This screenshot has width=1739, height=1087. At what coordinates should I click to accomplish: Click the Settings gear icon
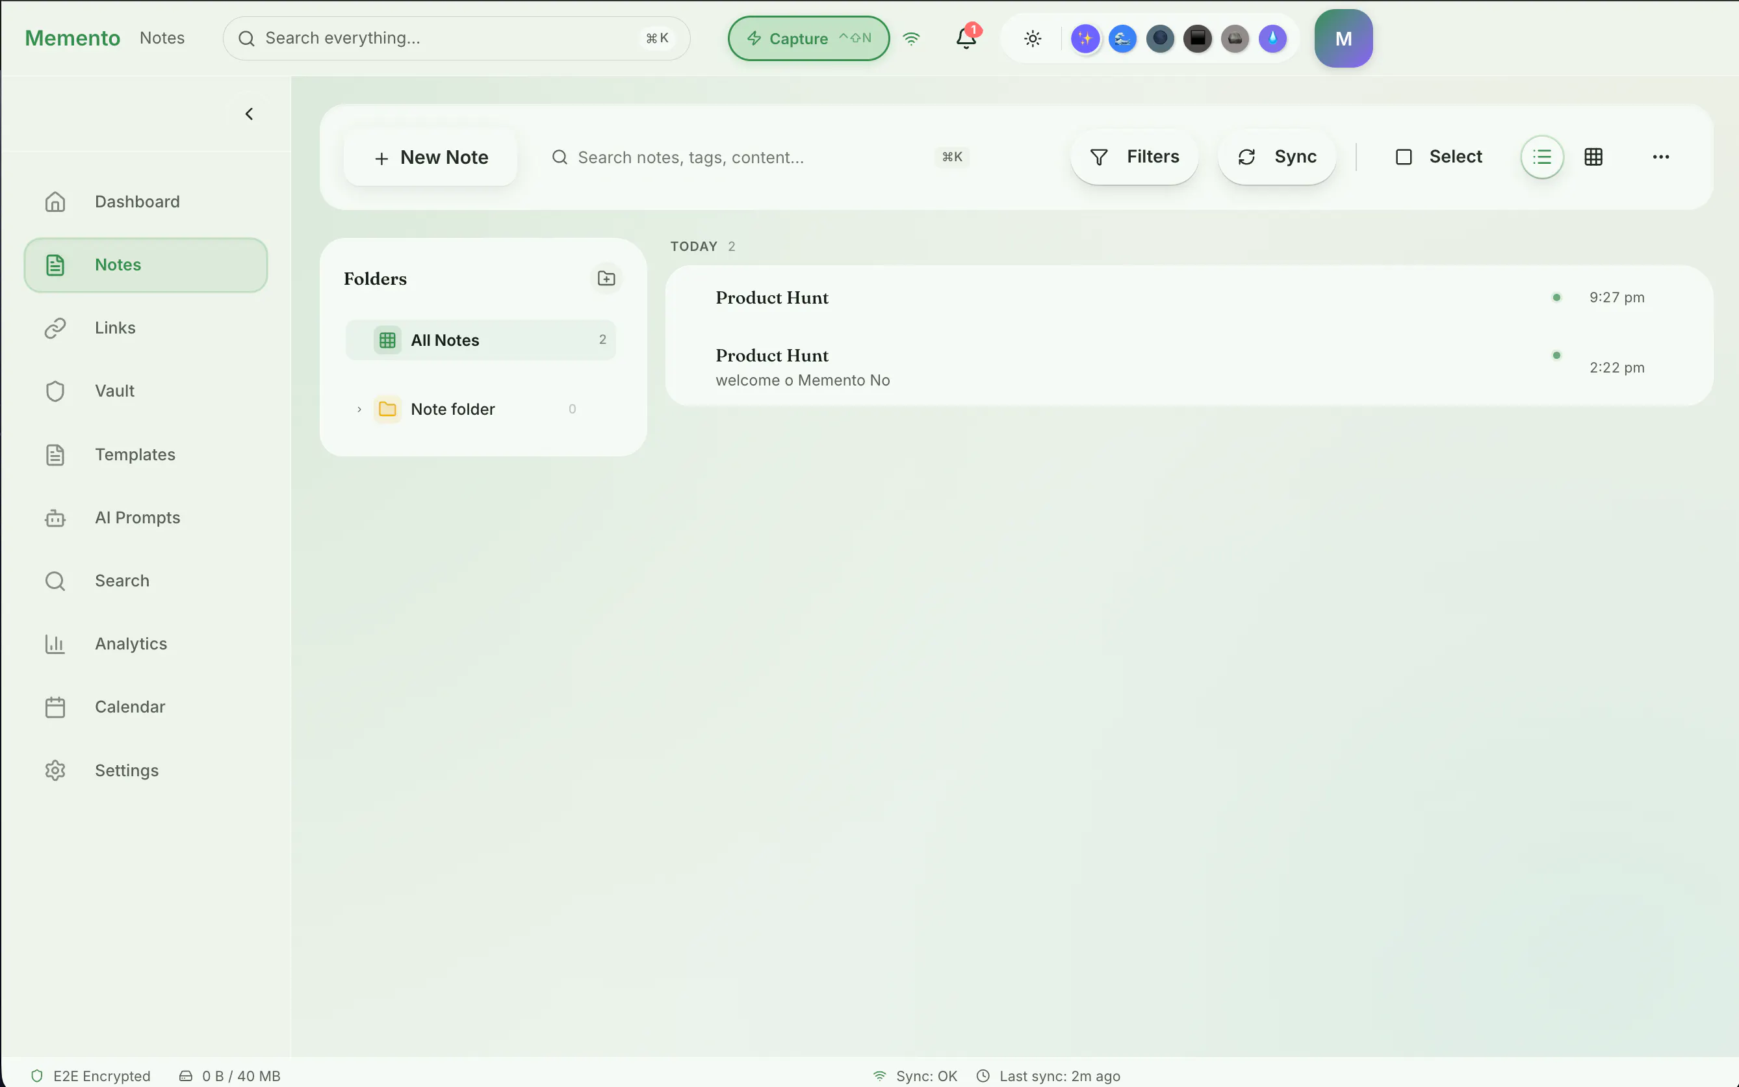55,770
